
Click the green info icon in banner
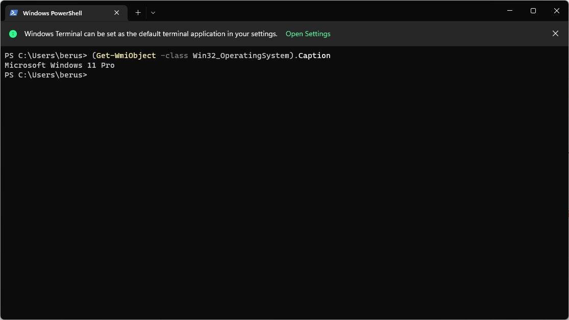(x=13, y=34)
